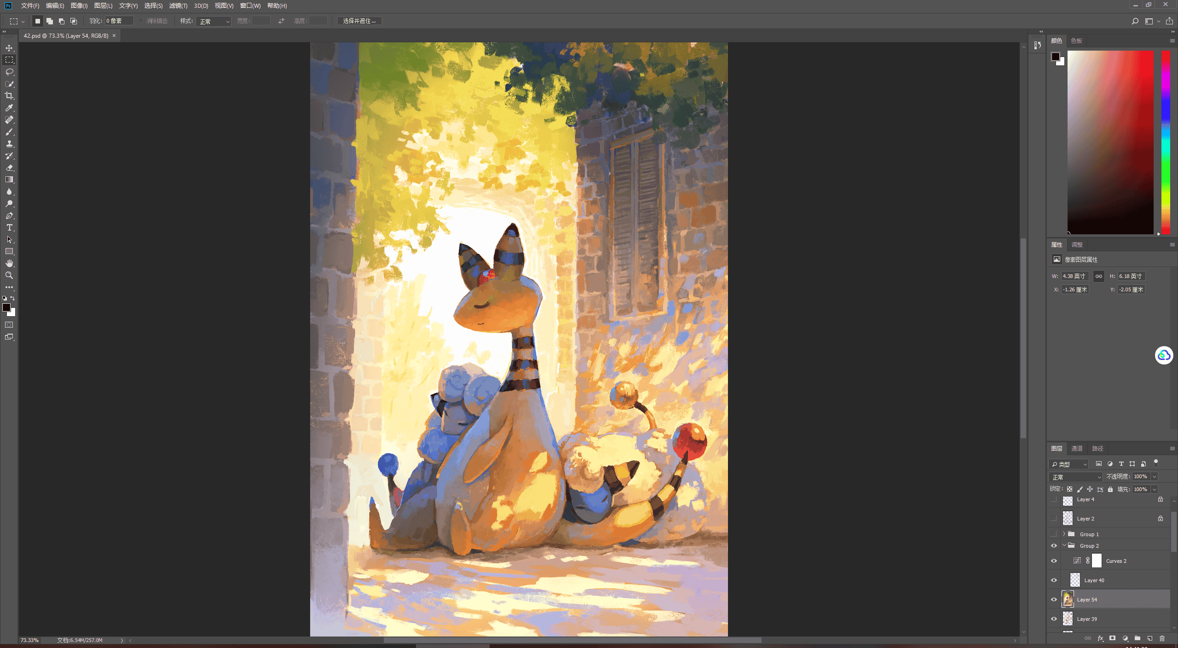This screenshot has width=1178, height=648.
Task: Click the add layer style fx icon
Action: click(x=1100, y=638)
